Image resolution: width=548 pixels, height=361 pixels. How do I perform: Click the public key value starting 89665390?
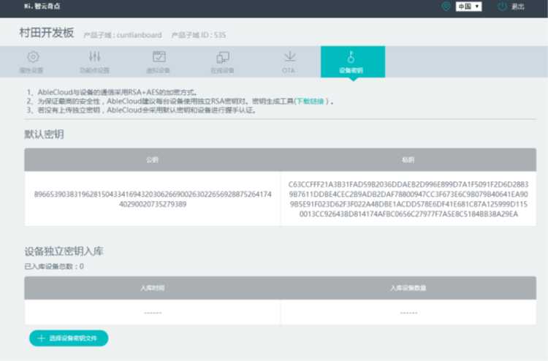153,199
